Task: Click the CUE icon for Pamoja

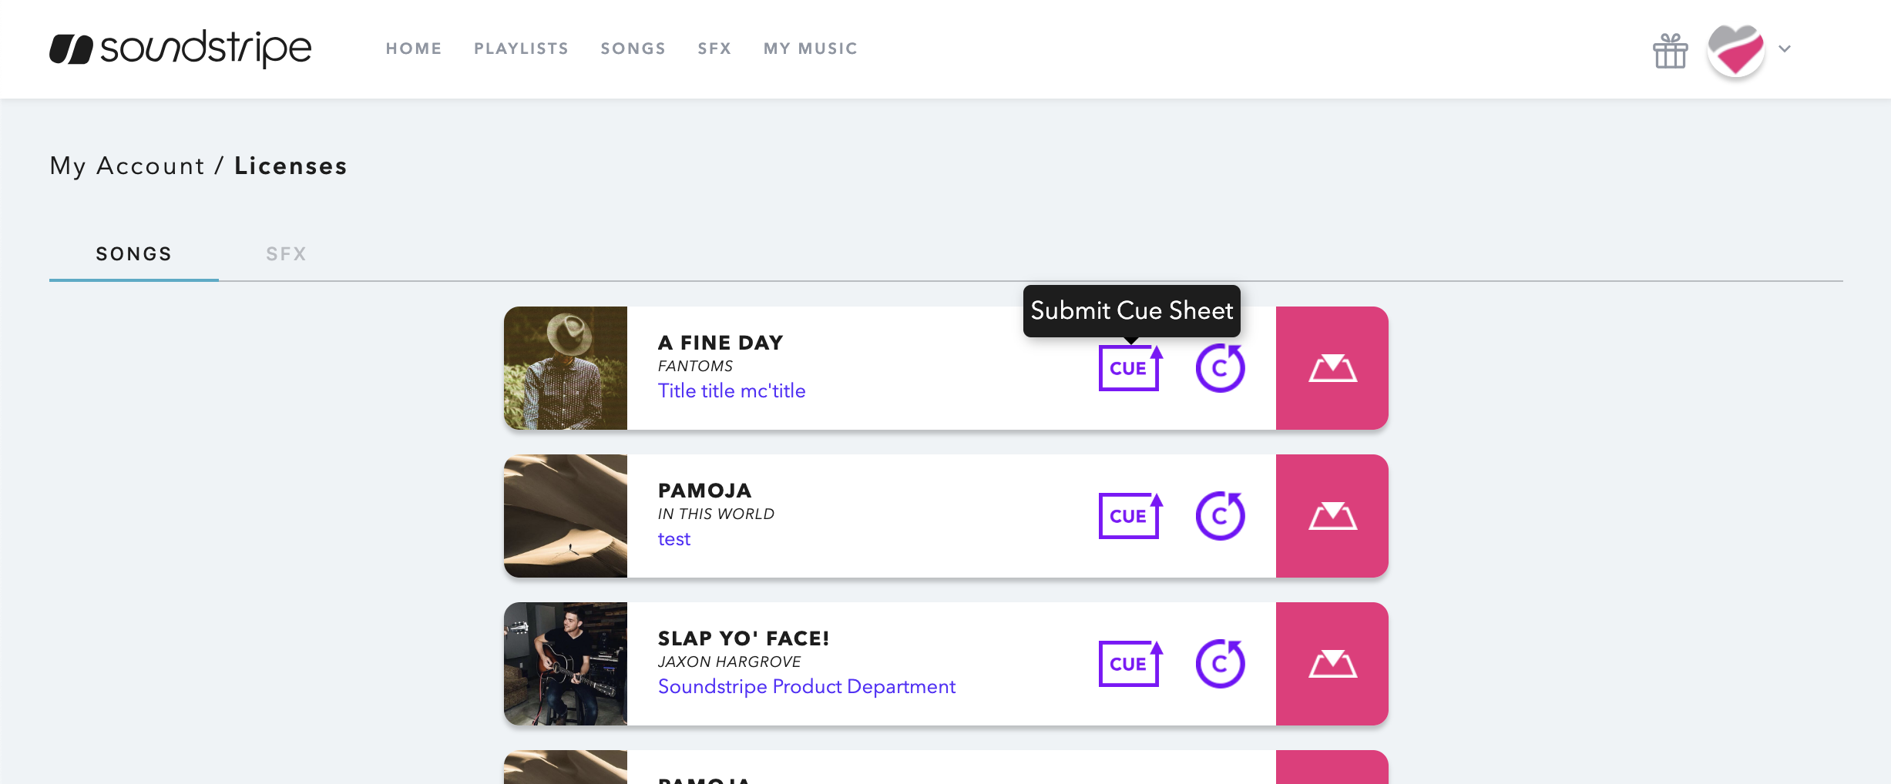Action: click(x=1130, y=516)
